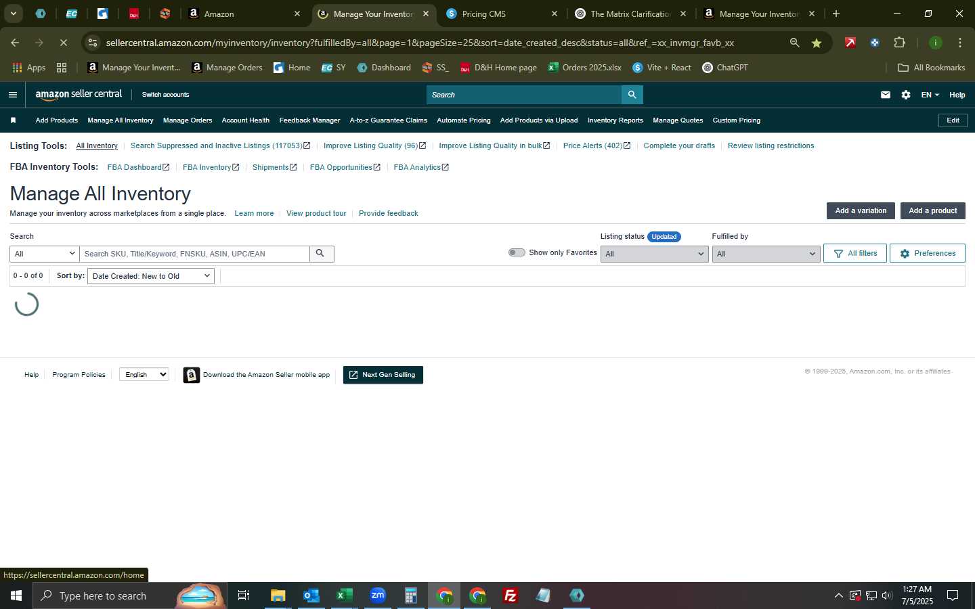Screen dimensions: 975x609
Task: Open Search Suppressed and Inactive Listings link
Action: 220,145
